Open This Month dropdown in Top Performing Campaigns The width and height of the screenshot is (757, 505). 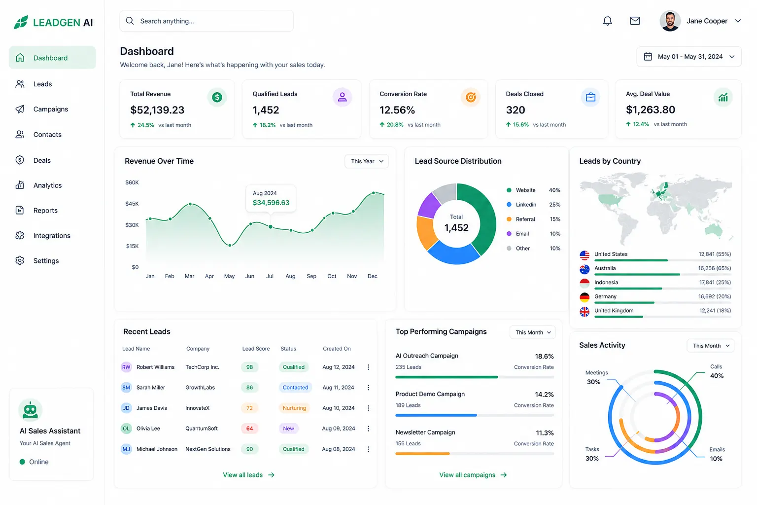coord(533,332)
